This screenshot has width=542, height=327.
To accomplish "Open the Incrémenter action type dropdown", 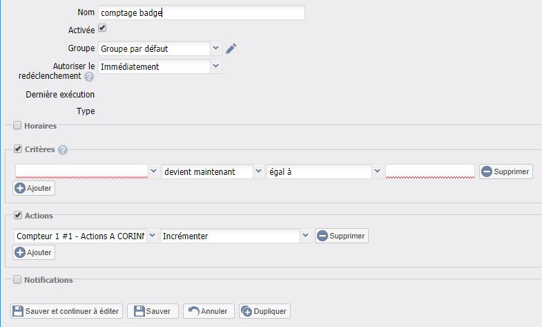I will tap(235, 236).
